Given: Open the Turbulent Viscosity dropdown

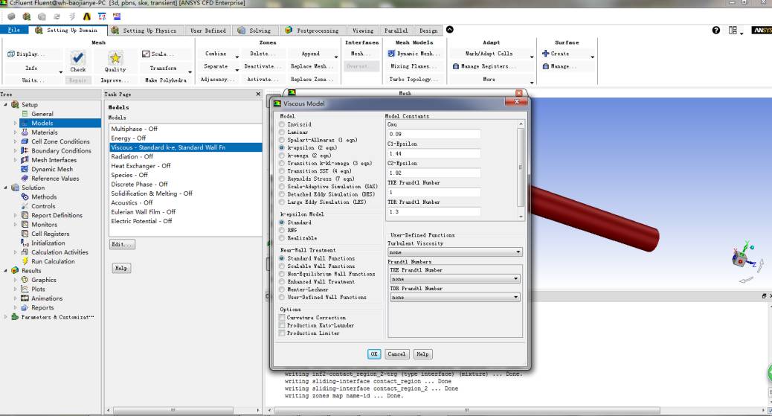Looking at the screenshot, I should click(x=455, y=252).
